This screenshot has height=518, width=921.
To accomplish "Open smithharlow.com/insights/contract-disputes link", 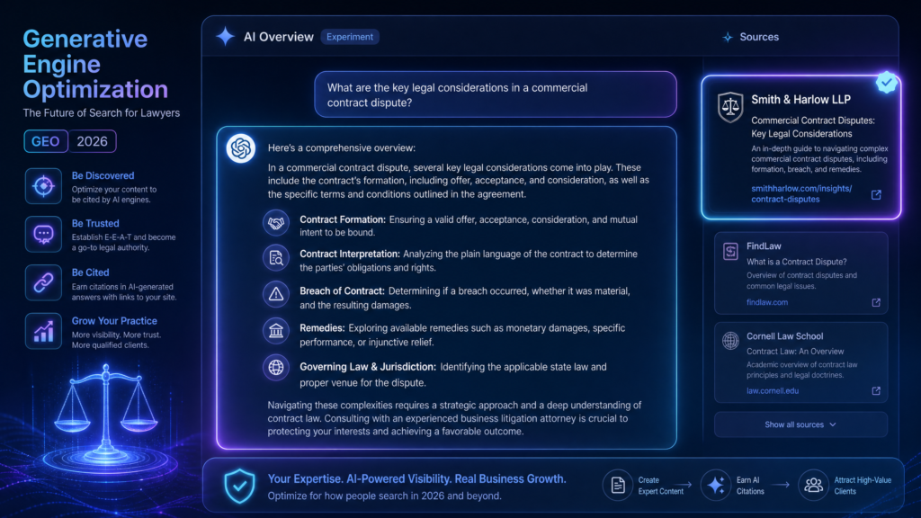I will (x=801, y=194).
